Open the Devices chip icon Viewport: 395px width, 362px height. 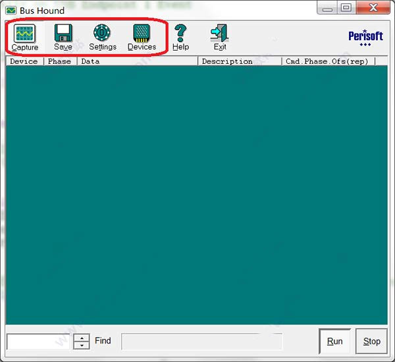[x=142, y=33]
